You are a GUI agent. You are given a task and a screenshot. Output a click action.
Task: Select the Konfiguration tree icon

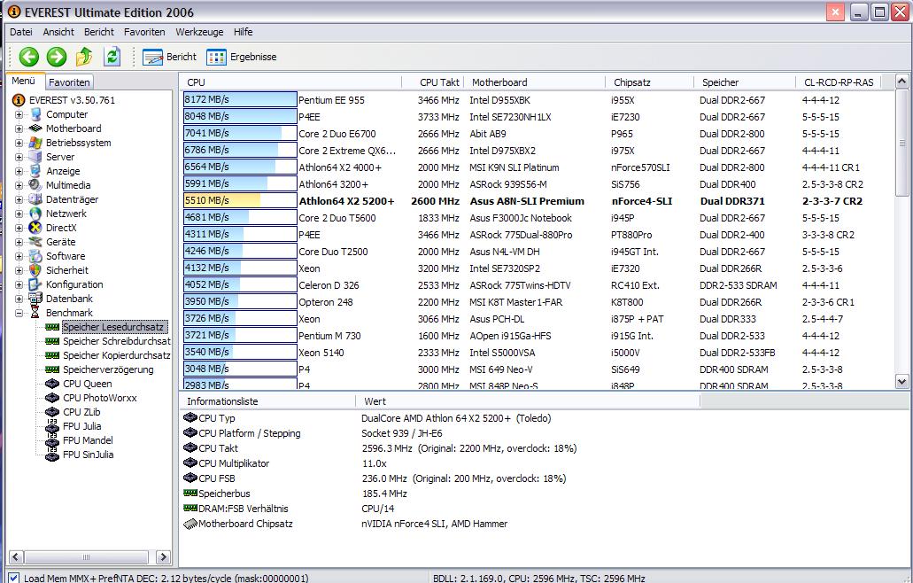36,284
